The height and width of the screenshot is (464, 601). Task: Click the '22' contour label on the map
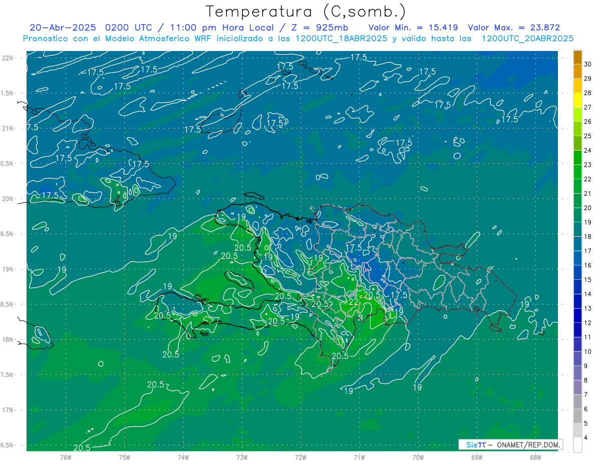[354, 302]
